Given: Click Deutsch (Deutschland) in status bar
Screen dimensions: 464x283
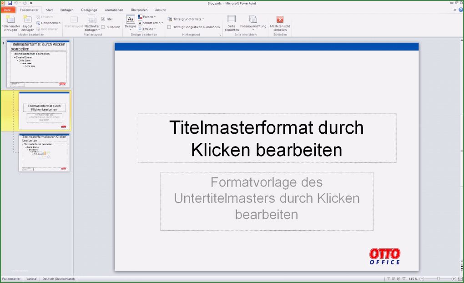Looking at the screenshot, I should pos(58,278).
